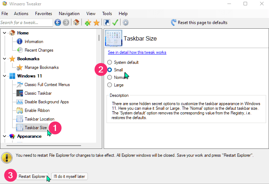Select Information tree item
The height and width of the screenshot is (184, 269).
click(34, 42)
